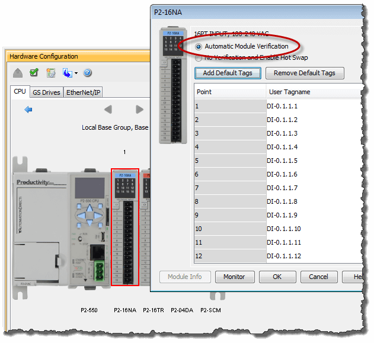374x343 pixels.
Task: Click the Monitor button
Action: pyautogui.click(x=235, y=277)
